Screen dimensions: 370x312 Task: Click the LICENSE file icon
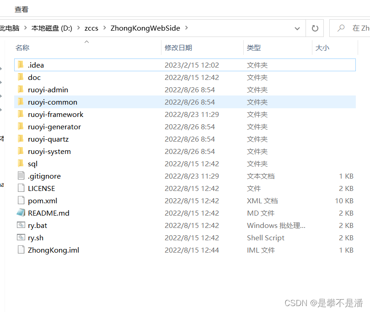point(21,188)
